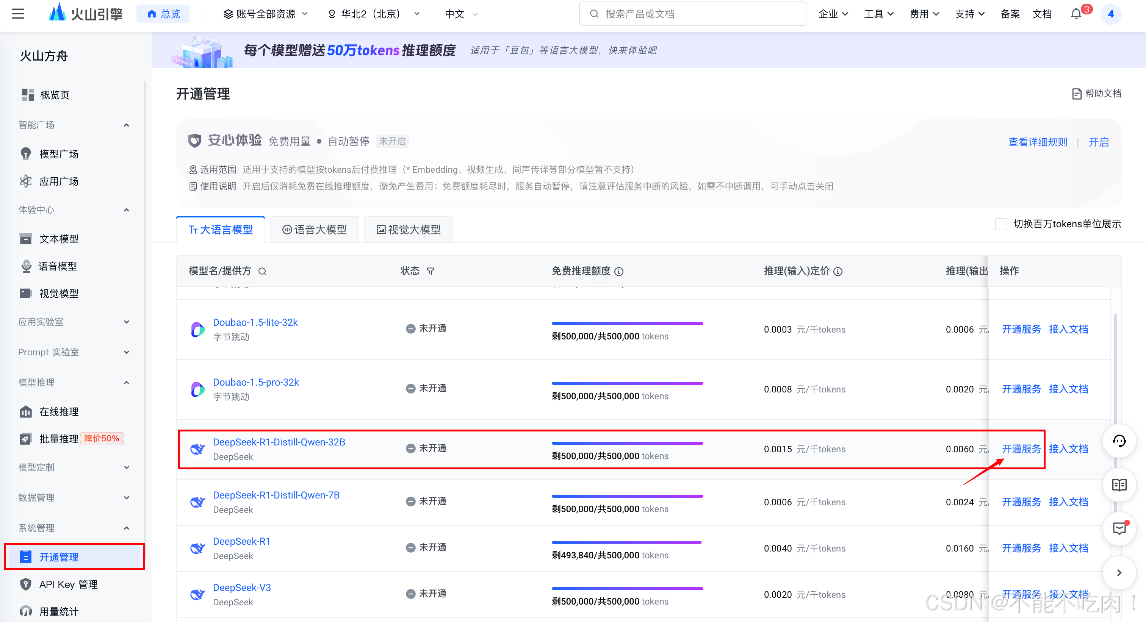
Task: Expand the 账号全部资源 dropdown
Action: 265,14
